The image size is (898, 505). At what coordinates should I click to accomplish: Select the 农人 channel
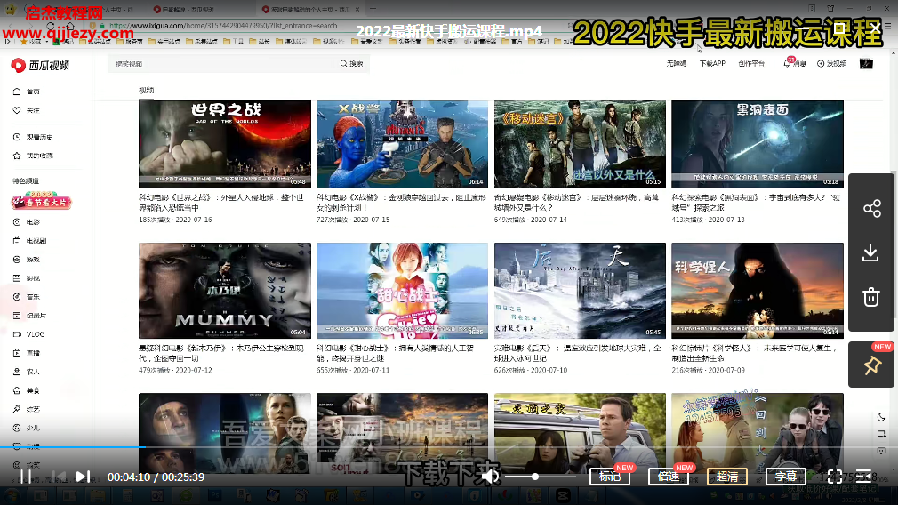pos(27,372)
